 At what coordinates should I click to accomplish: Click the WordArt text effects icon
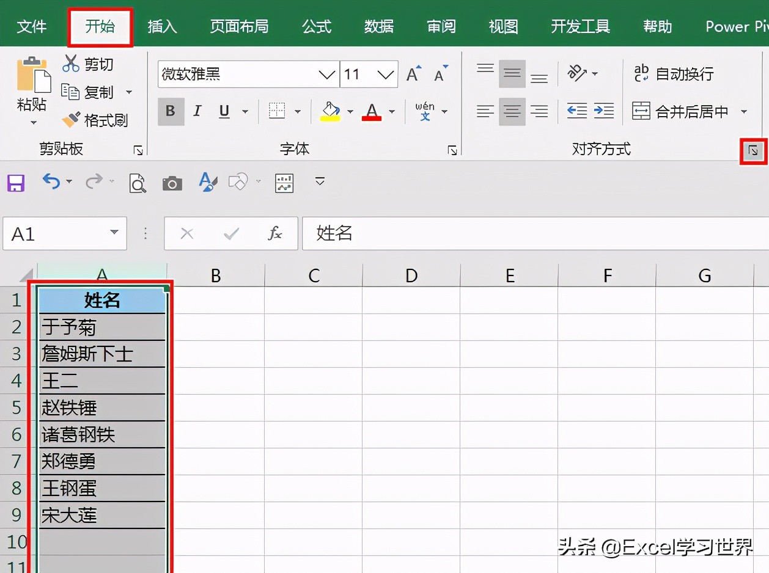[x=208, y=182]
